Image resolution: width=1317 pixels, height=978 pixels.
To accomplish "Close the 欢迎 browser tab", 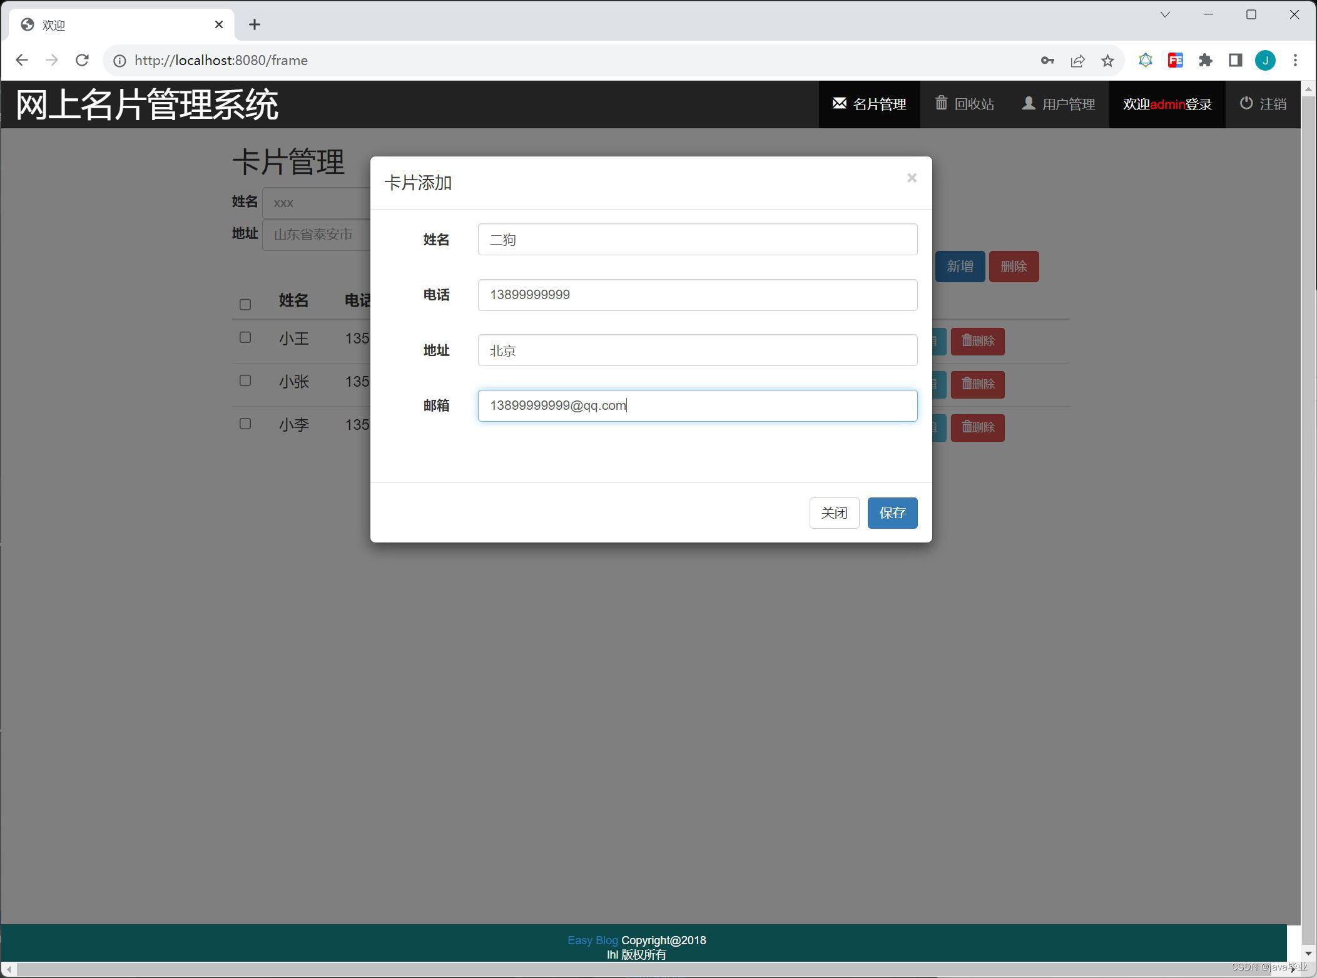I will coord(219,24).
